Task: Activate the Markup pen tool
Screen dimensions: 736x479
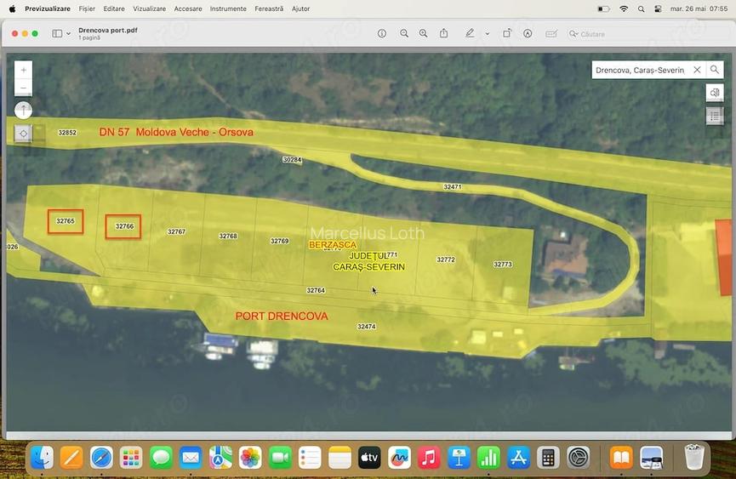Action: coord(470,33)
